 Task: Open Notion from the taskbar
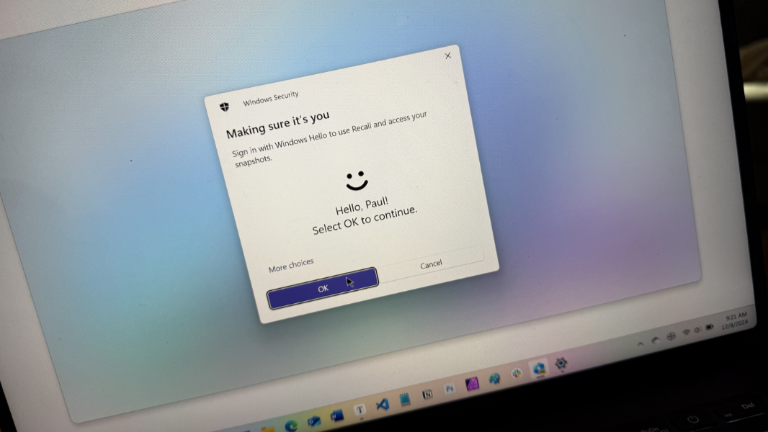point(428,394)
